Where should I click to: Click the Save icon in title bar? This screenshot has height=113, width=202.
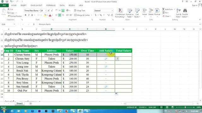(7, 2)
